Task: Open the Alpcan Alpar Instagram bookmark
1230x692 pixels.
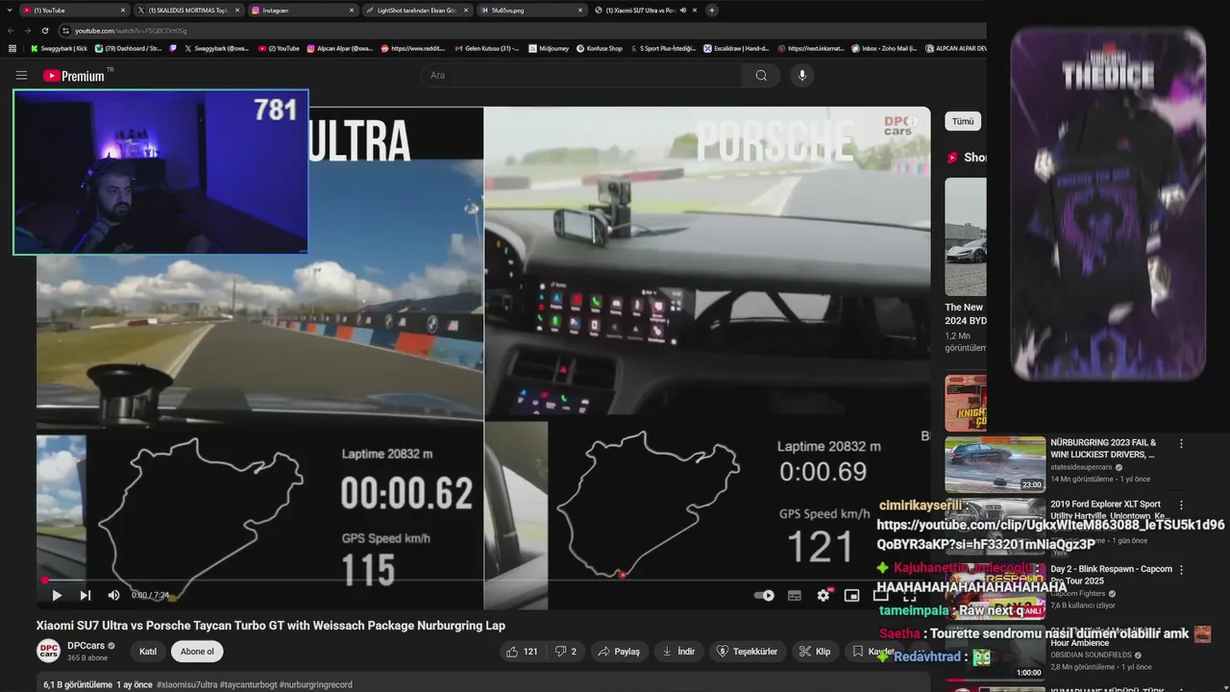Action: coord(340,48)
